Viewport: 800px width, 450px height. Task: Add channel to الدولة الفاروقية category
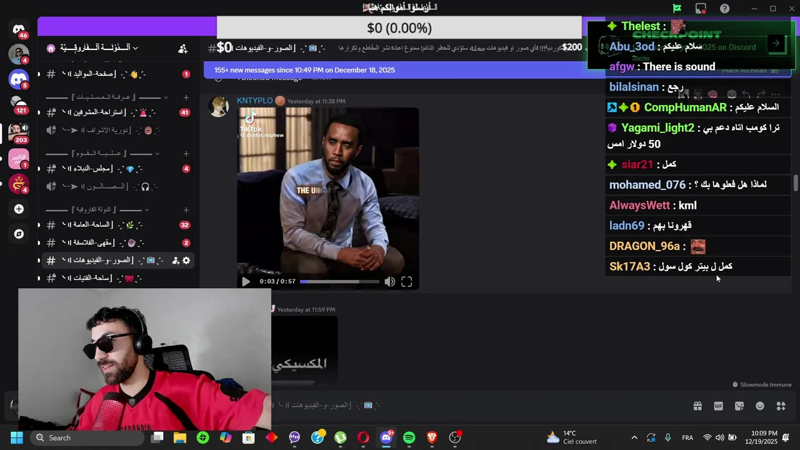[186, 210]
